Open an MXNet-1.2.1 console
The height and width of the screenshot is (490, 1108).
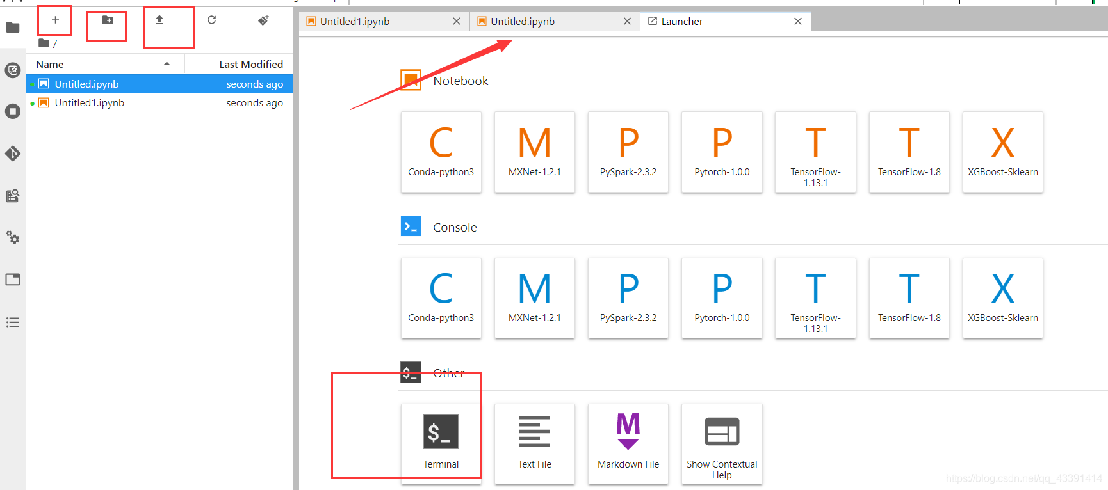pyautogui.click(x=535, y=298)
